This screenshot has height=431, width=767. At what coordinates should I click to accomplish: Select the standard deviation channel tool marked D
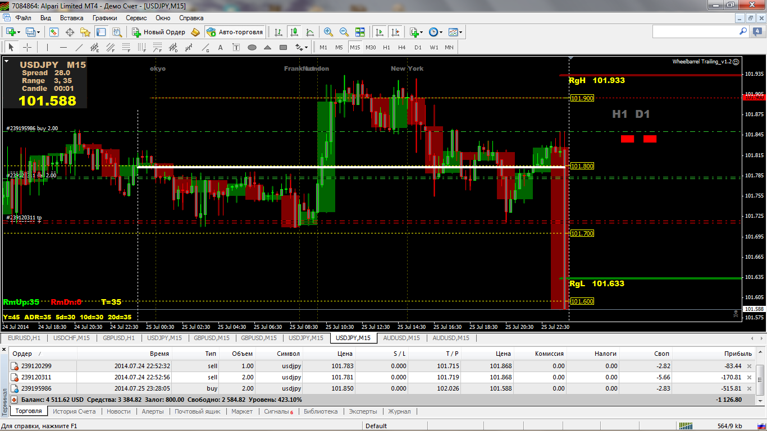click(x=174, y=47)
